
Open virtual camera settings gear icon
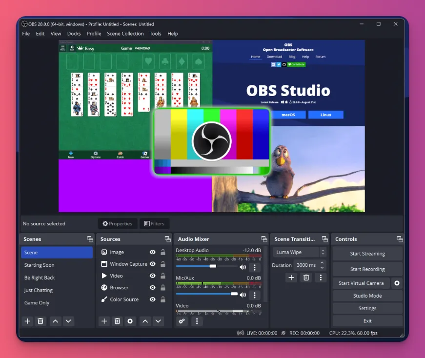coord(397,283)
